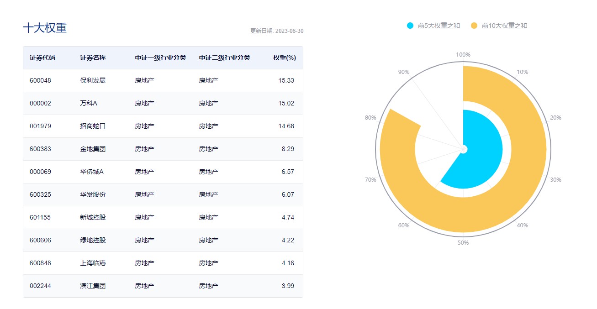Select the stock name 保利发展
597x309 pixels.
tap(93, 80)
